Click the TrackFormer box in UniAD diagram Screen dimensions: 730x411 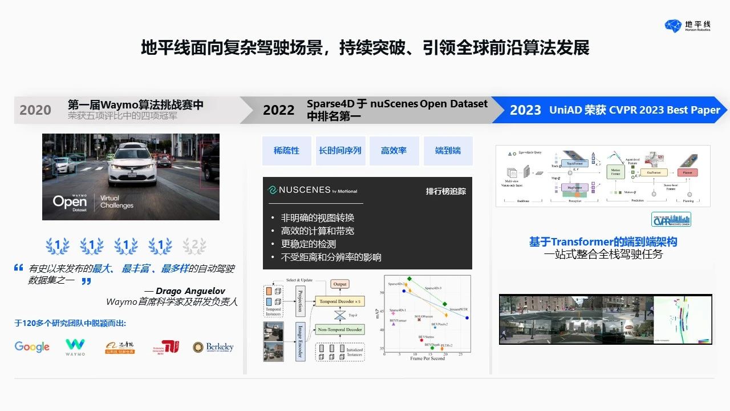(x=574, y=162)
